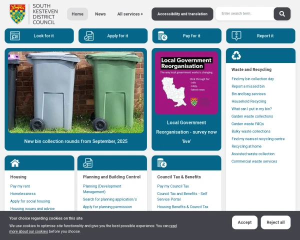Open Commercial waste services link
Image resolution: width=300 pixels, height=240 pixels.
pyautogui.click(x=254, y=161)
